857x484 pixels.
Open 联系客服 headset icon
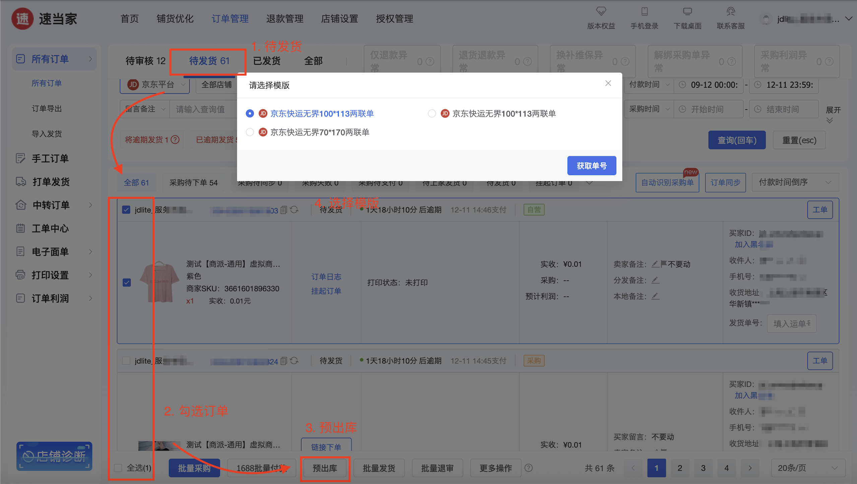click(x=730, y=11)
